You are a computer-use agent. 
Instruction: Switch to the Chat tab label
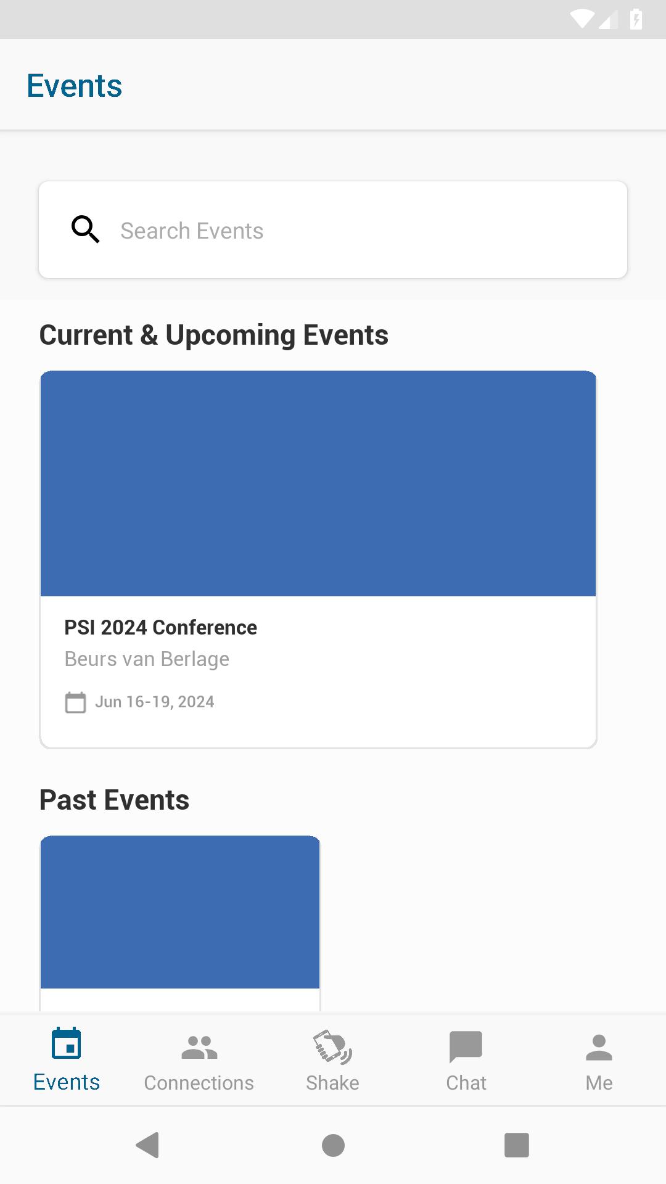tap(466, 1083)
